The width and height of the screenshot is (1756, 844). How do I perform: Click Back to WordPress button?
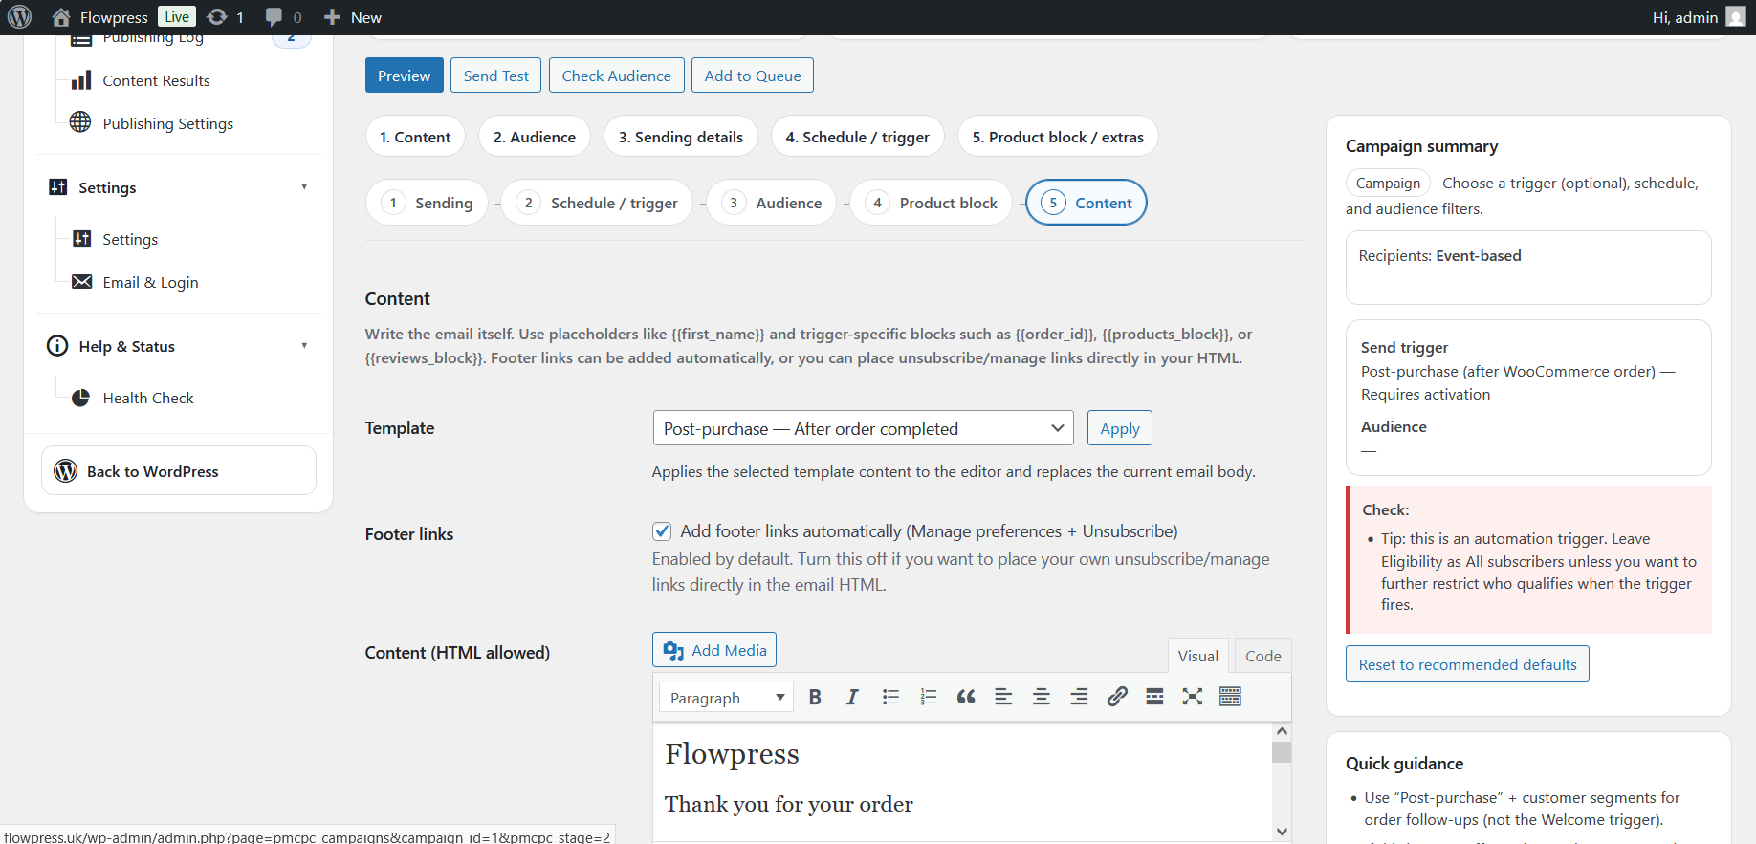[179, 470]
